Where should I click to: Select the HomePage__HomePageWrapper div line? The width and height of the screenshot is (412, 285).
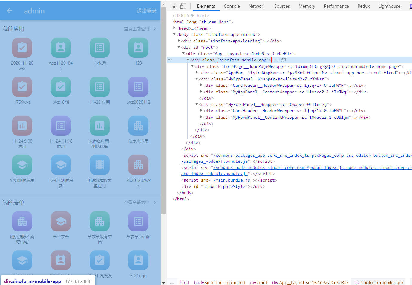pyautogui.click(x=299, y=66)
